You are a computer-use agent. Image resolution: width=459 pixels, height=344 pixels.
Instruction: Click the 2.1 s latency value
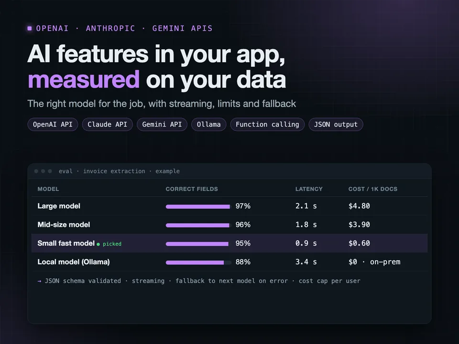(x=306, y=206)
